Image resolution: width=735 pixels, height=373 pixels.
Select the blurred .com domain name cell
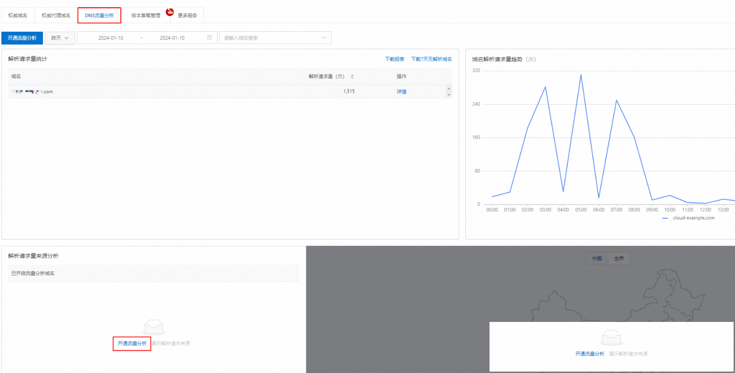[32, 92]
